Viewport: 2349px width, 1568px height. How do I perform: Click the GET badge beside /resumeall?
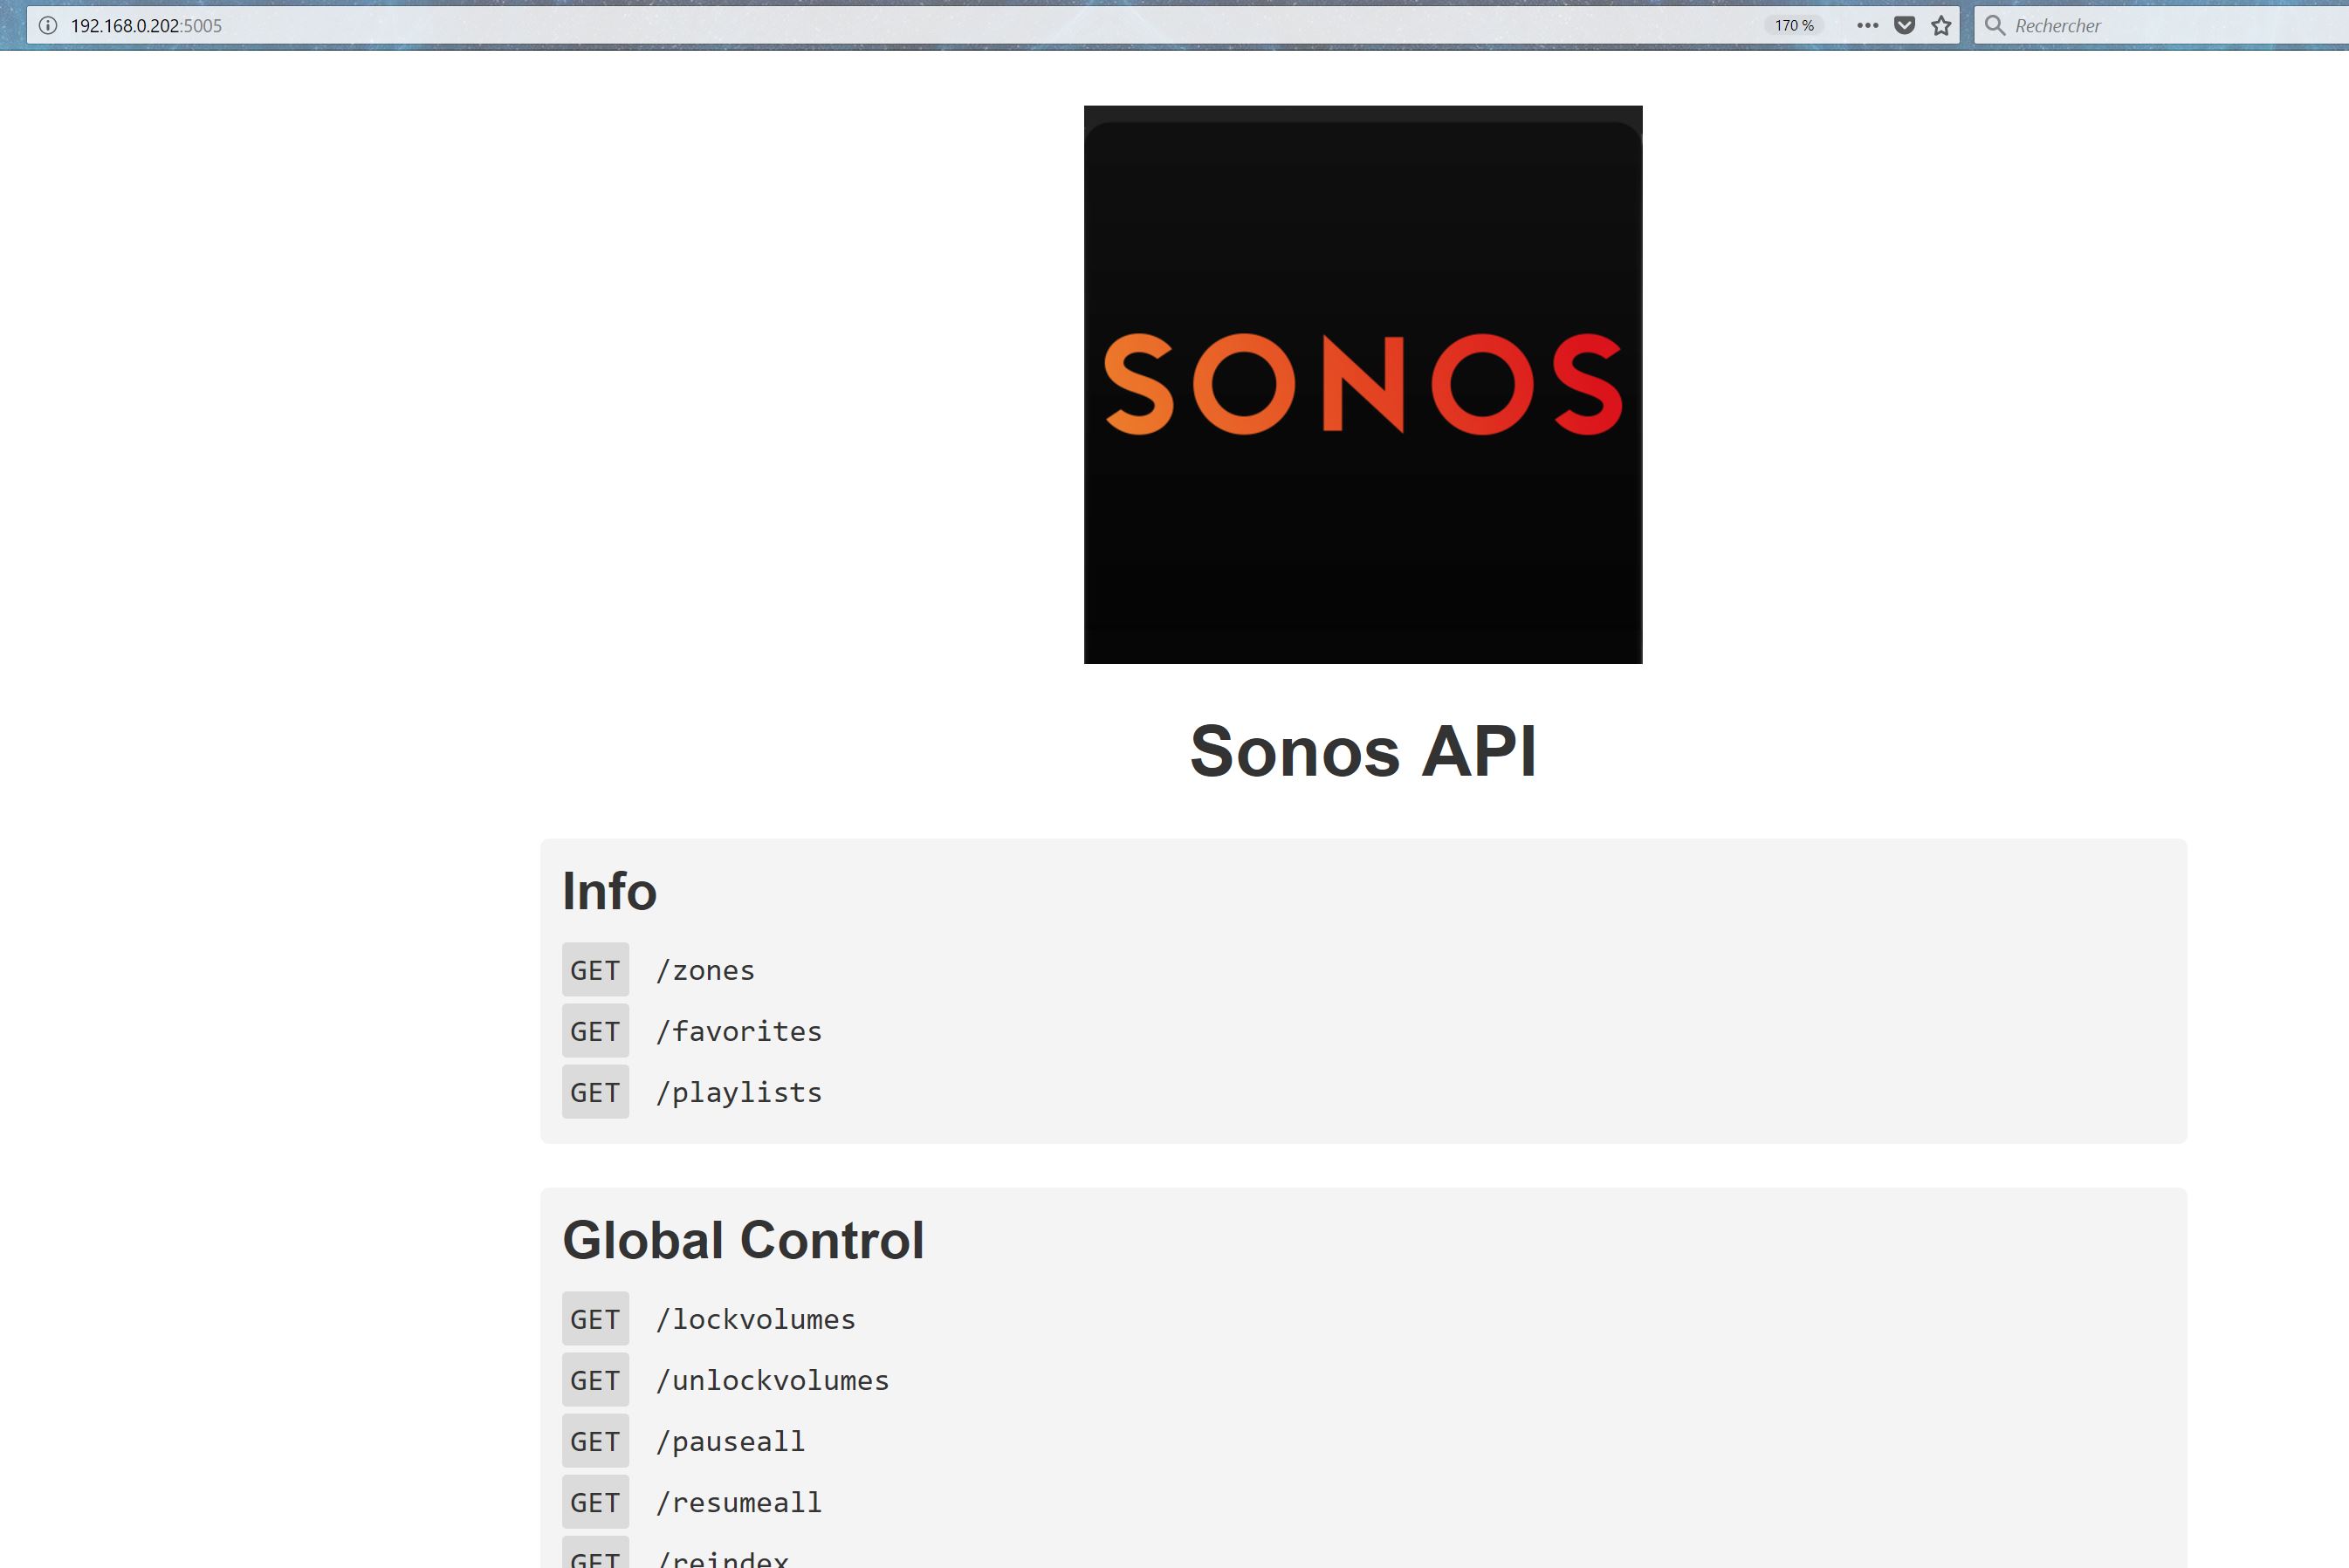click(595, 1502)
